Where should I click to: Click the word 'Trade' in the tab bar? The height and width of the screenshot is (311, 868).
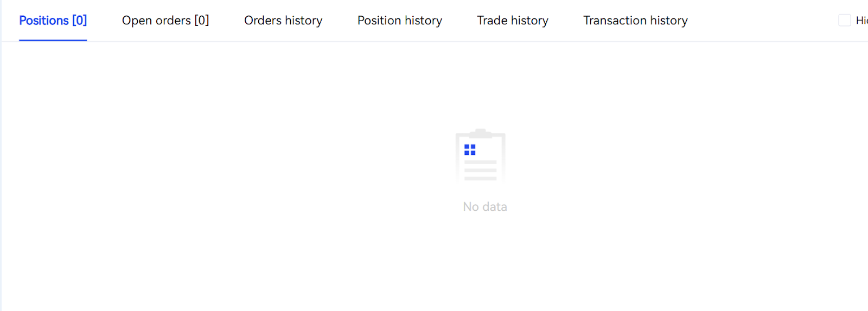(492, 21)
